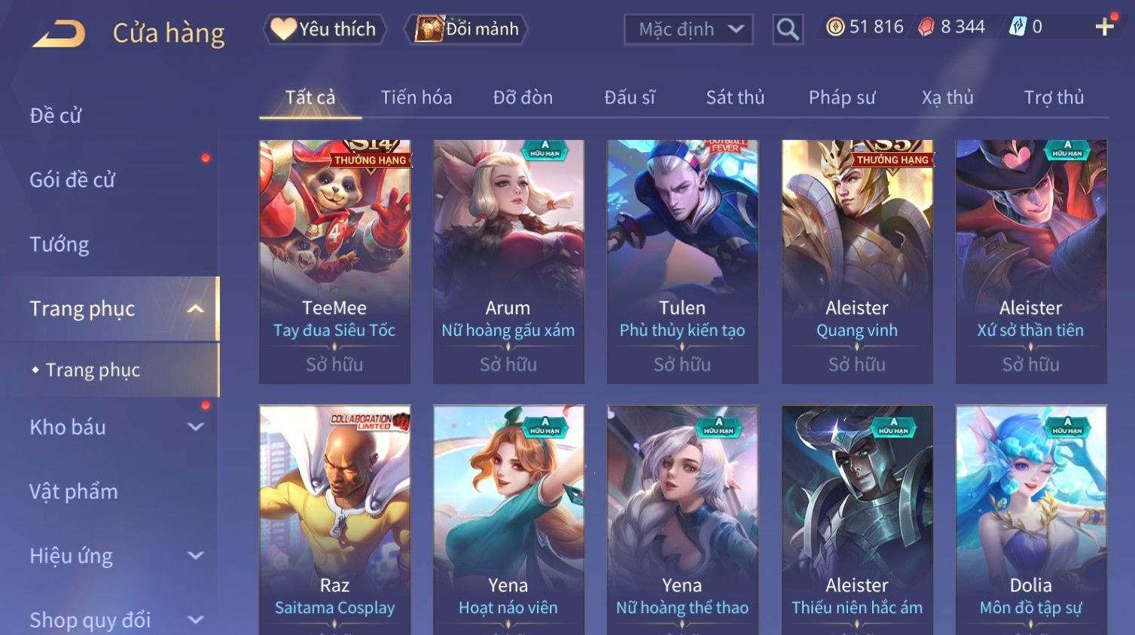
Task: Select the Pháp sư tab
Action: [x=842, y=97]
